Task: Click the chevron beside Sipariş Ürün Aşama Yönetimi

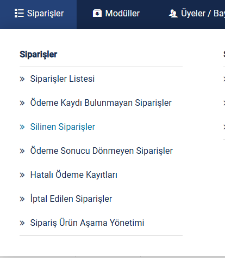Action: (x=22, y=223)
